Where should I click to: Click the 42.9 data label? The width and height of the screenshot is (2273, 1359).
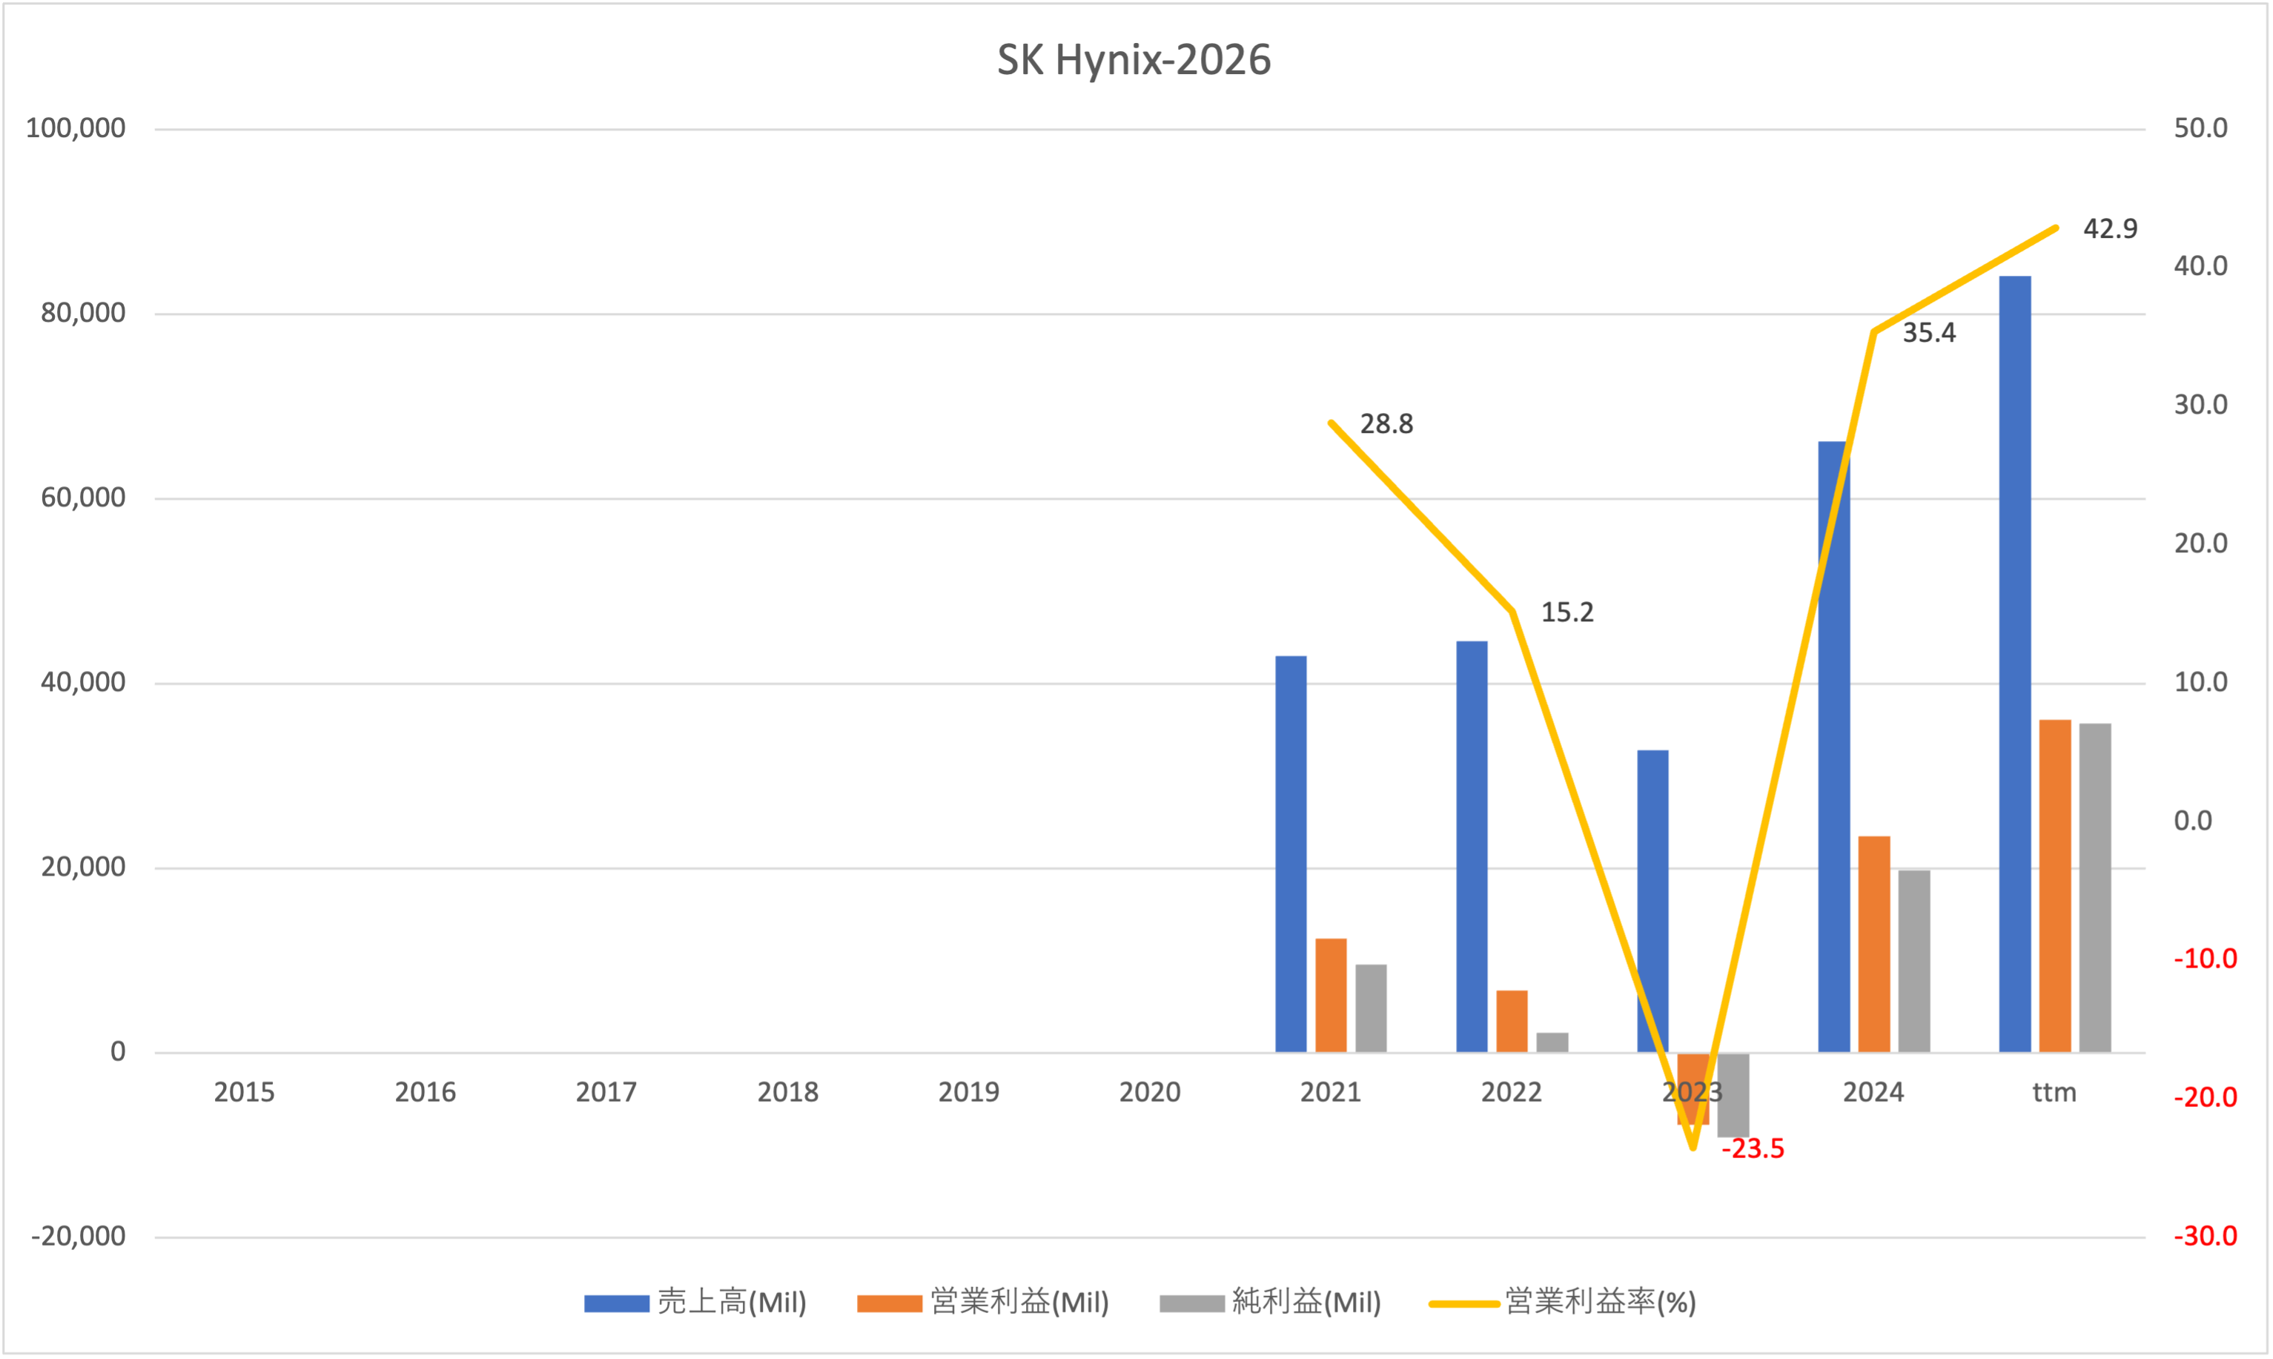tap(2109, 229)
